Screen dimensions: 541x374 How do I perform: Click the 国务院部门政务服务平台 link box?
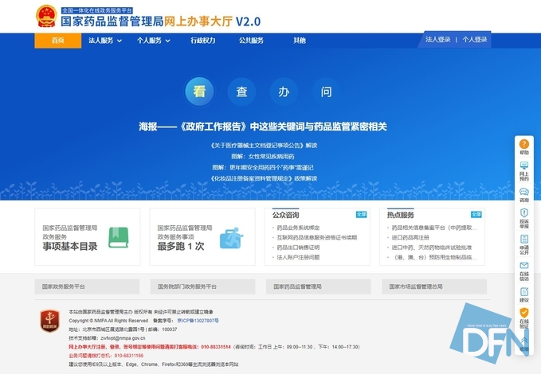click(202, 286)
